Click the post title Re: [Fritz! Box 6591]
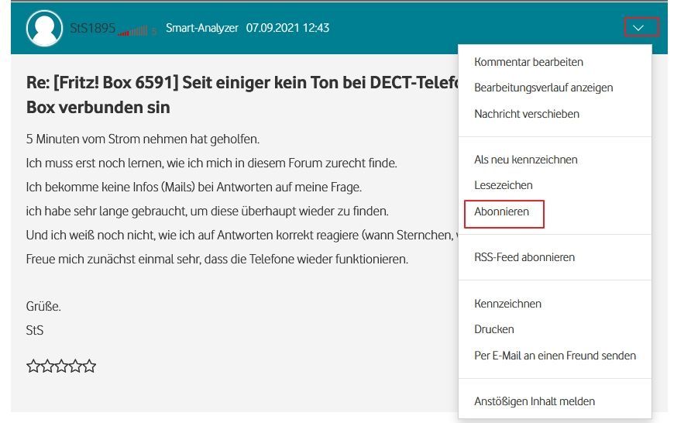Viewport: 691px width, 423px height. point(242,95)
